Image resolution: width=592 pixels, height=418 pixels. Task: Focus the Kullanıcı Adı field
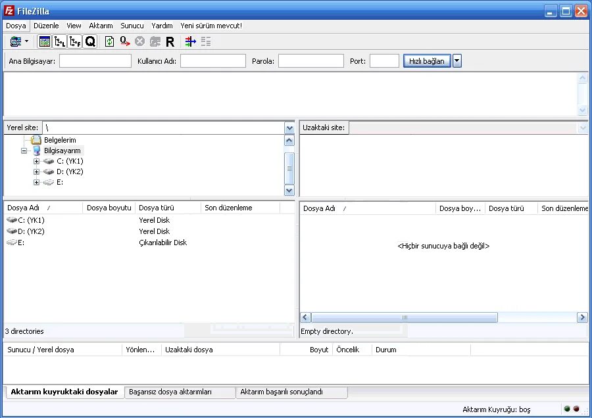(213, 61)
